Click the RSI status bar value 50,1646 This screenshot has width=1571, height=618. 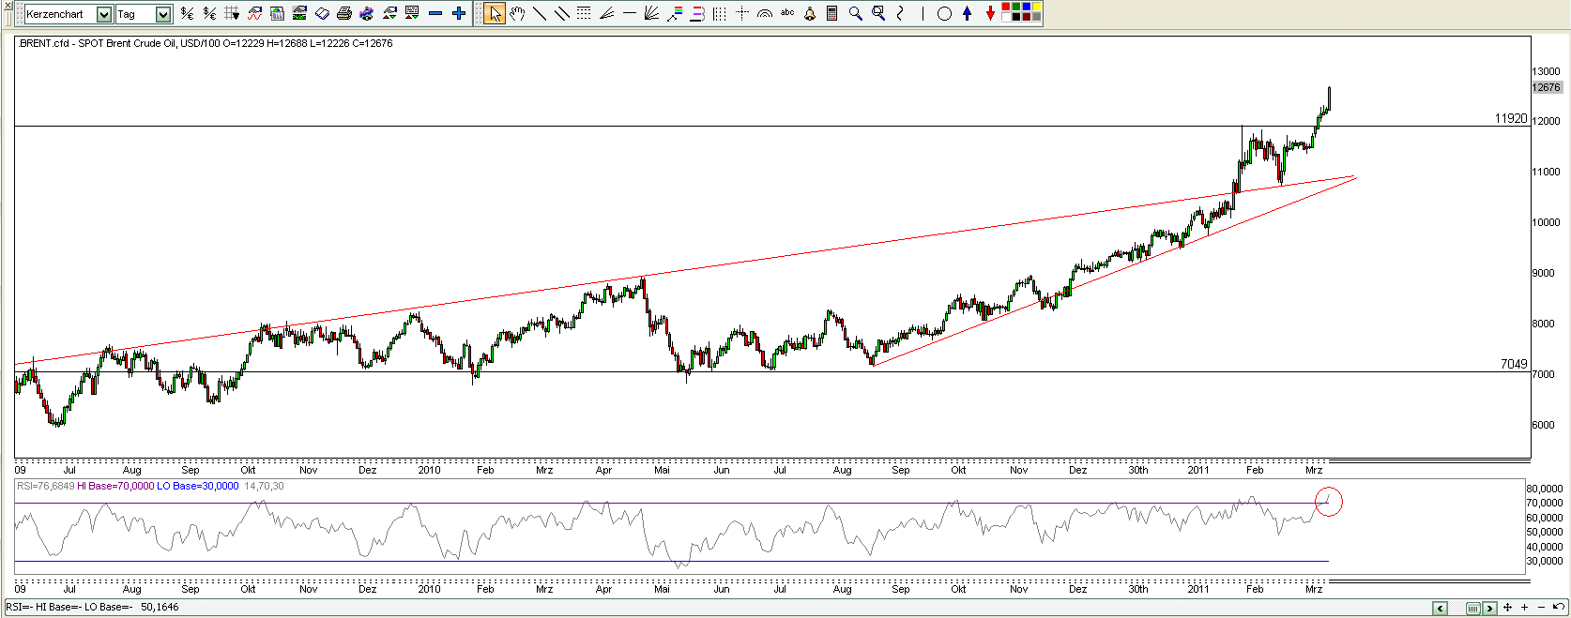160,607
